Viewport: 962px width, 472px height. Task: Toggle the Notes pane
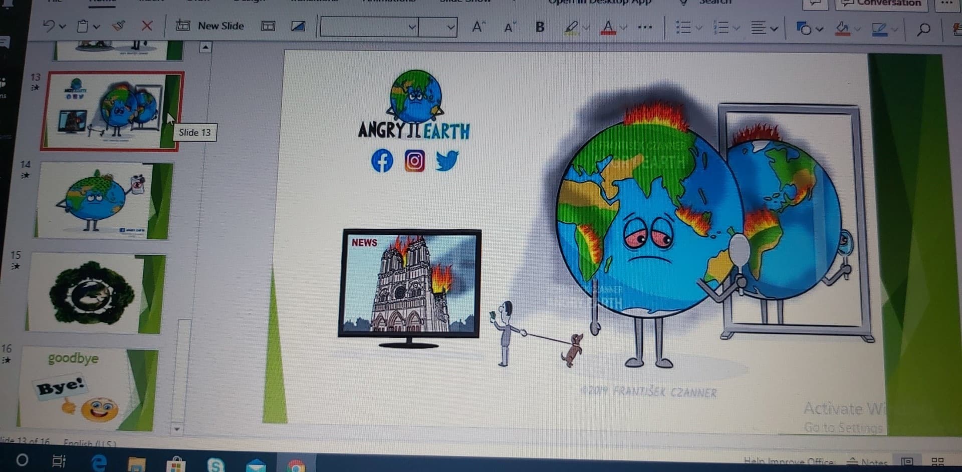pyautogui.click(x=867, y=461)
